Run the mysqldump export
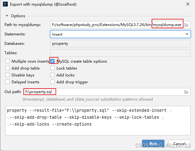Screen dimensions: 195x151 (x=153, y=143)
